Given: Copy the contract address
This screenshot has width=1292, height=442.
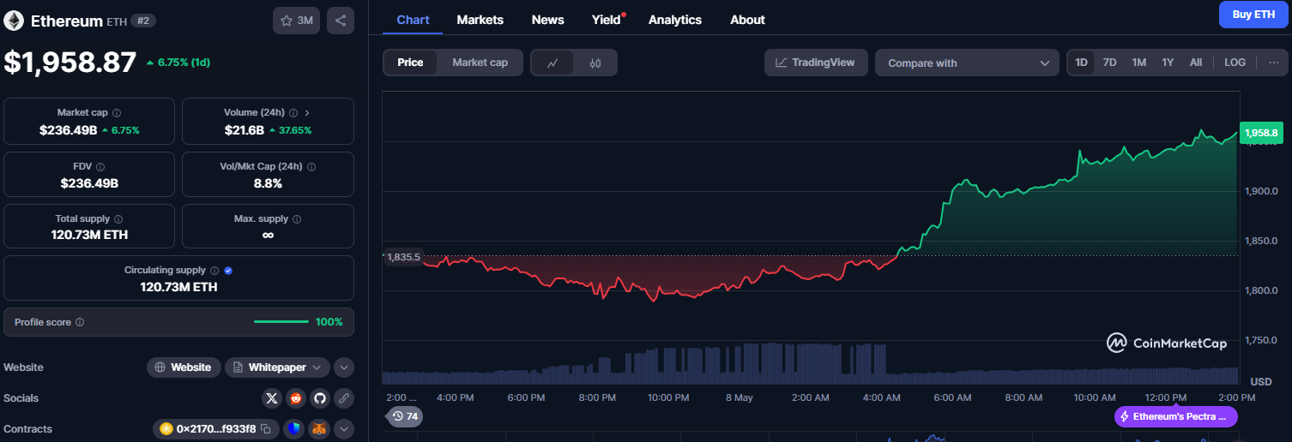Looking at the screenshot, I should click(266, 429).
